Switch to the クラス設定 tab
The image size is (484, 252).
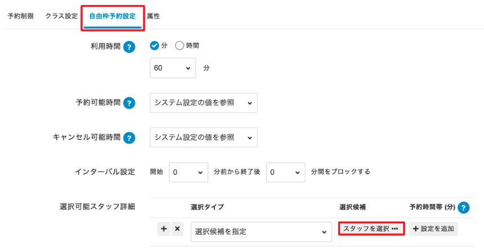point(61,16)
